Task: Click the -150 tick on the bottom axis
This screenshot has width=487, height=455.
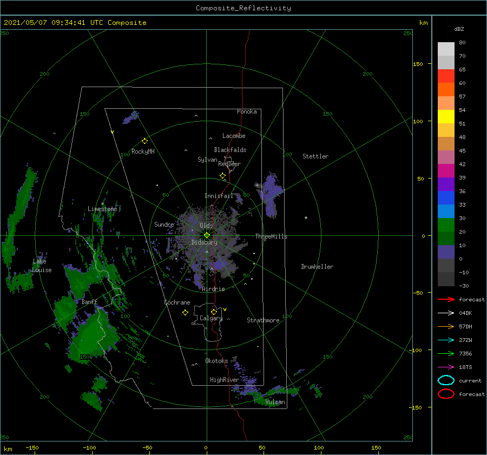Action: click(32, 447)
